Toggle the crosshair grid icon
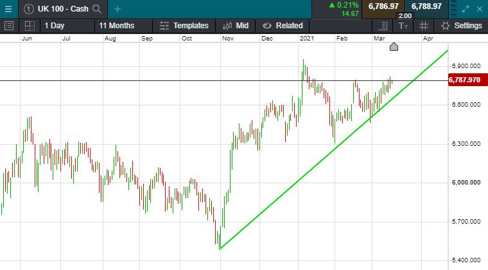488x270 pixels. click(423, 26)
